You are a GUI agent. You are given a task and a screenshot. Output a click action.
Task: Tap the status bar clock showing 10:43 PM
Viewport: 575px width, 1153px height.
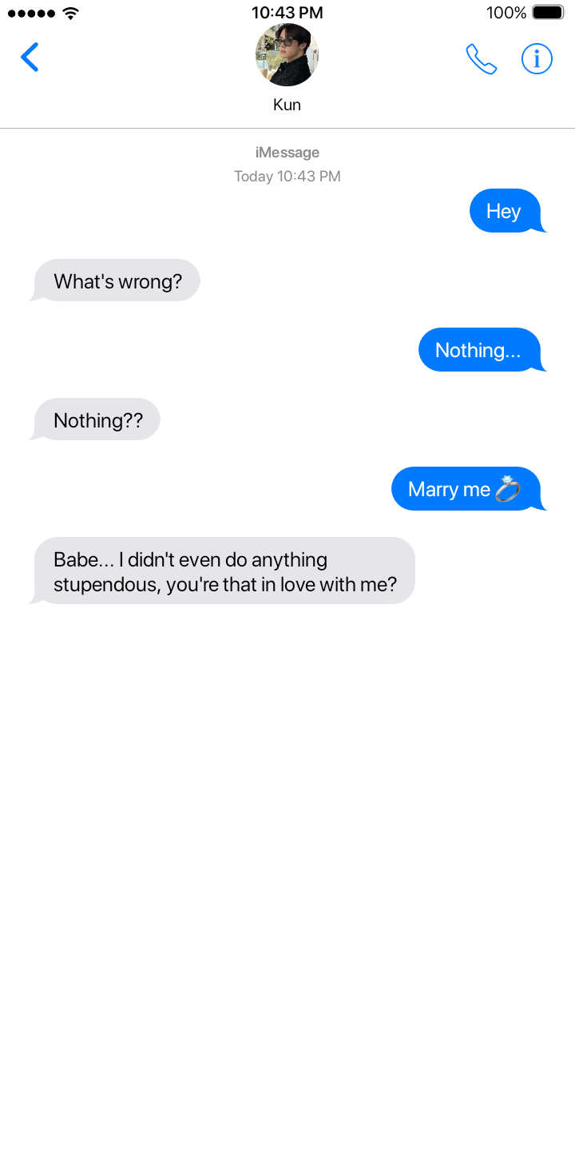coord(287,13)
